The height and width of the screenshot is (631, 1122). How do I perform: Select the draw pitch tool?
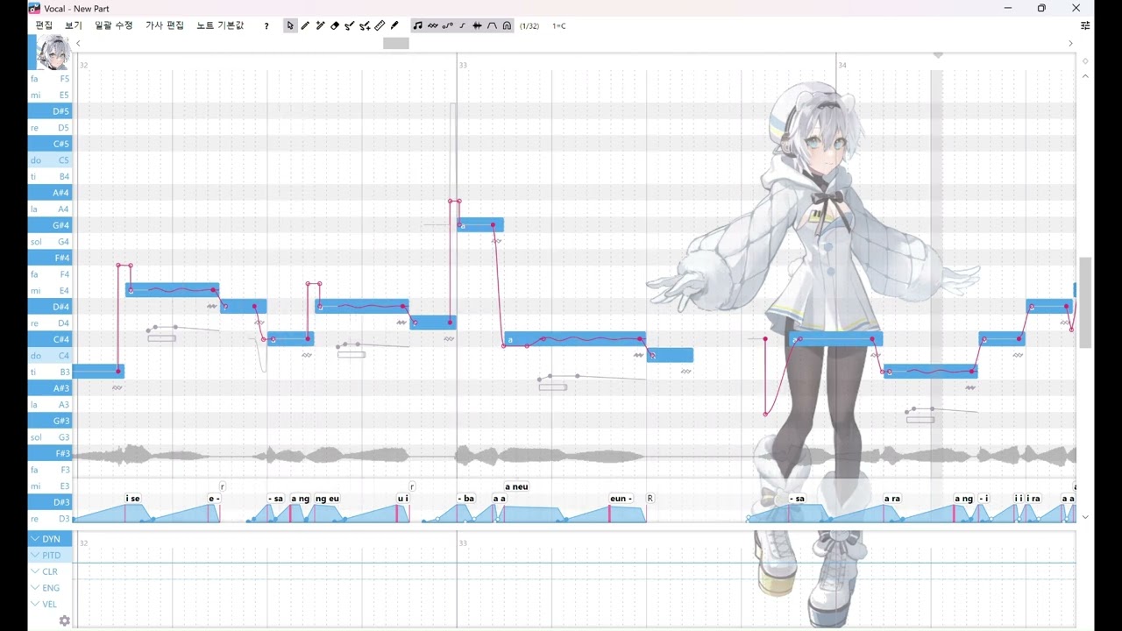[350, 25]
